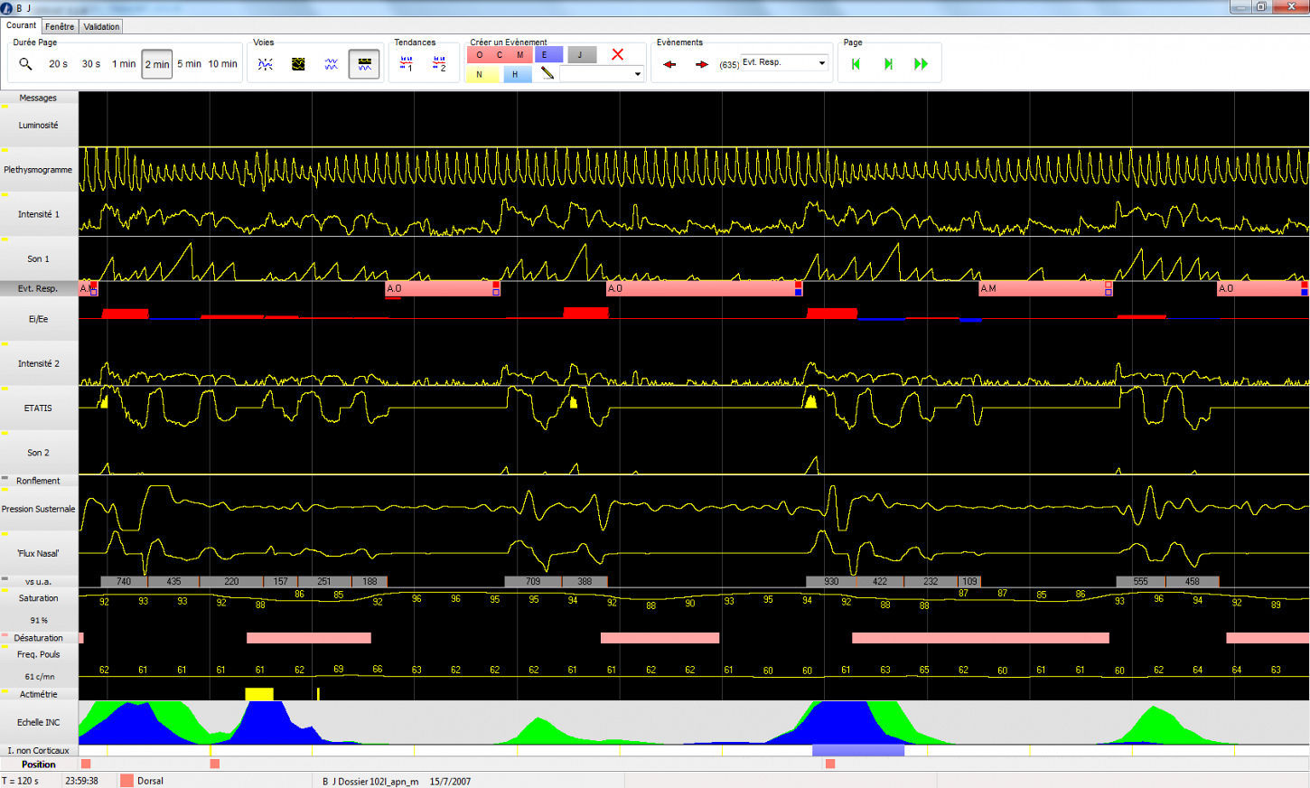Open the Validation tab
Image resolution: width=1310 pixels, height=788 pixels.
(101, 26)
